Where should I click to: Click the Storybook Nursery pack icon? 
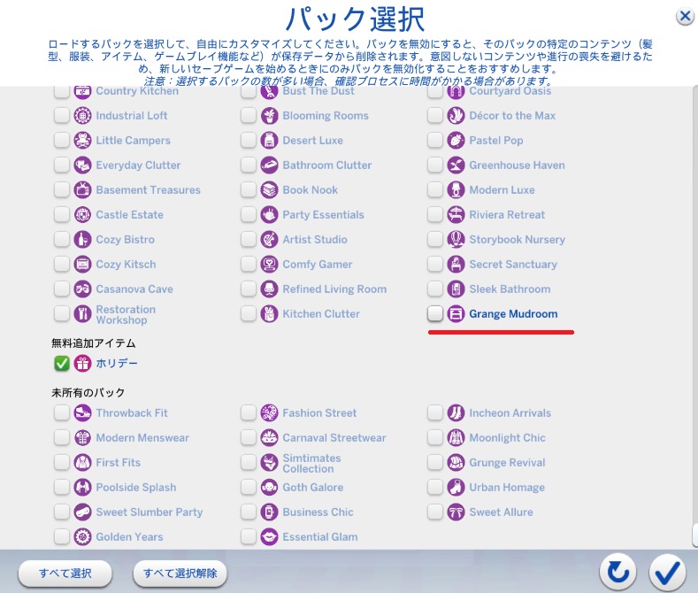456,240
